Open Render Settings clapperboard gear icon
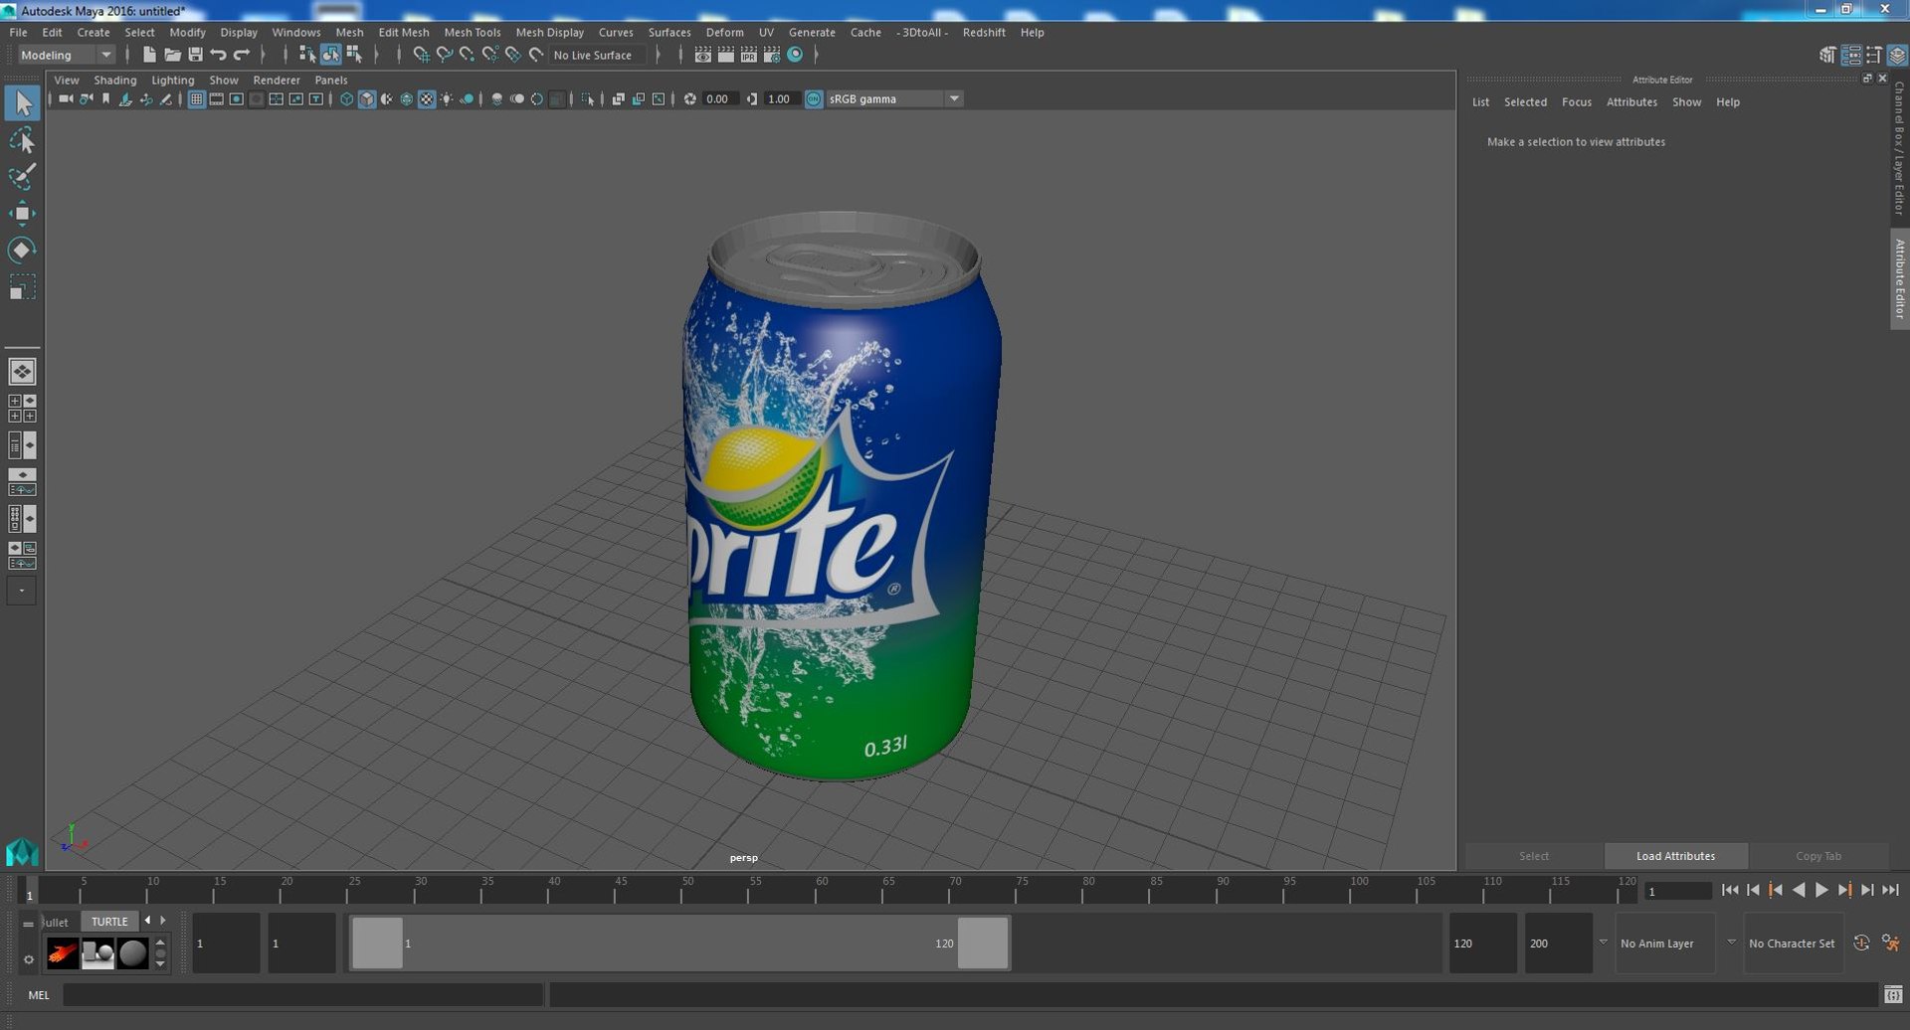The height and width of the screenshot is (1030, 1910). 771,55
